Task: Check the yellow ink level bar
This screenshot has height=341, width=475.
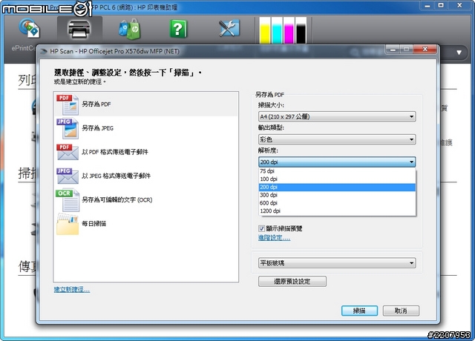Action: (265, 30)
